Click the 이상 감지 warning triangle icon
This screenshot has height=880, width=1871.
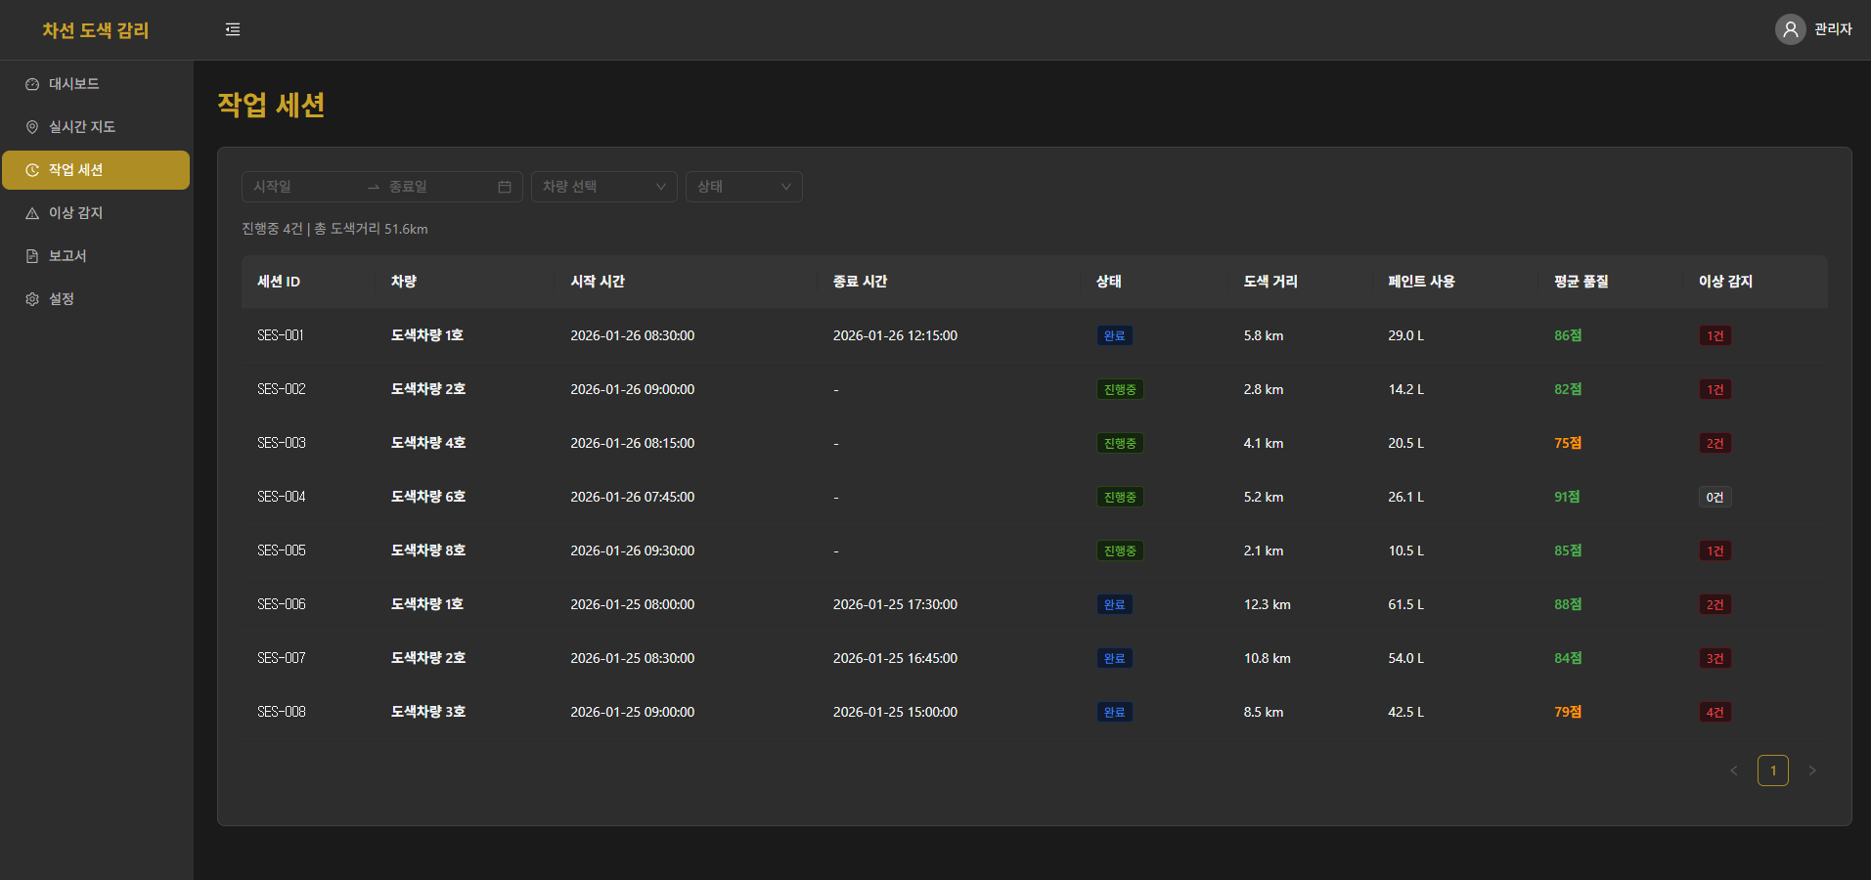(32, 213)
